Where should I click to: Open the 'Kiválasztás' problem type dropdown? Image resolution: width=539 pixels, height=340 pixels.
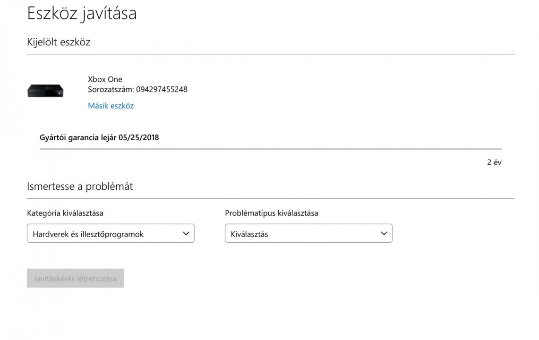pos(302,234)
